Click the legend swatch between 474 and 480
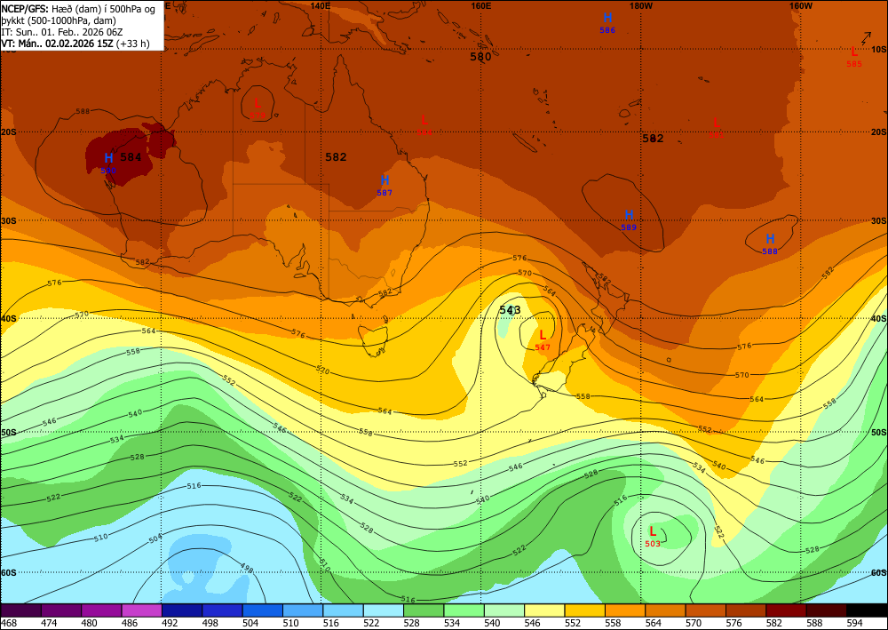This screenshot has width=888, height=630. tap(61, 610)
